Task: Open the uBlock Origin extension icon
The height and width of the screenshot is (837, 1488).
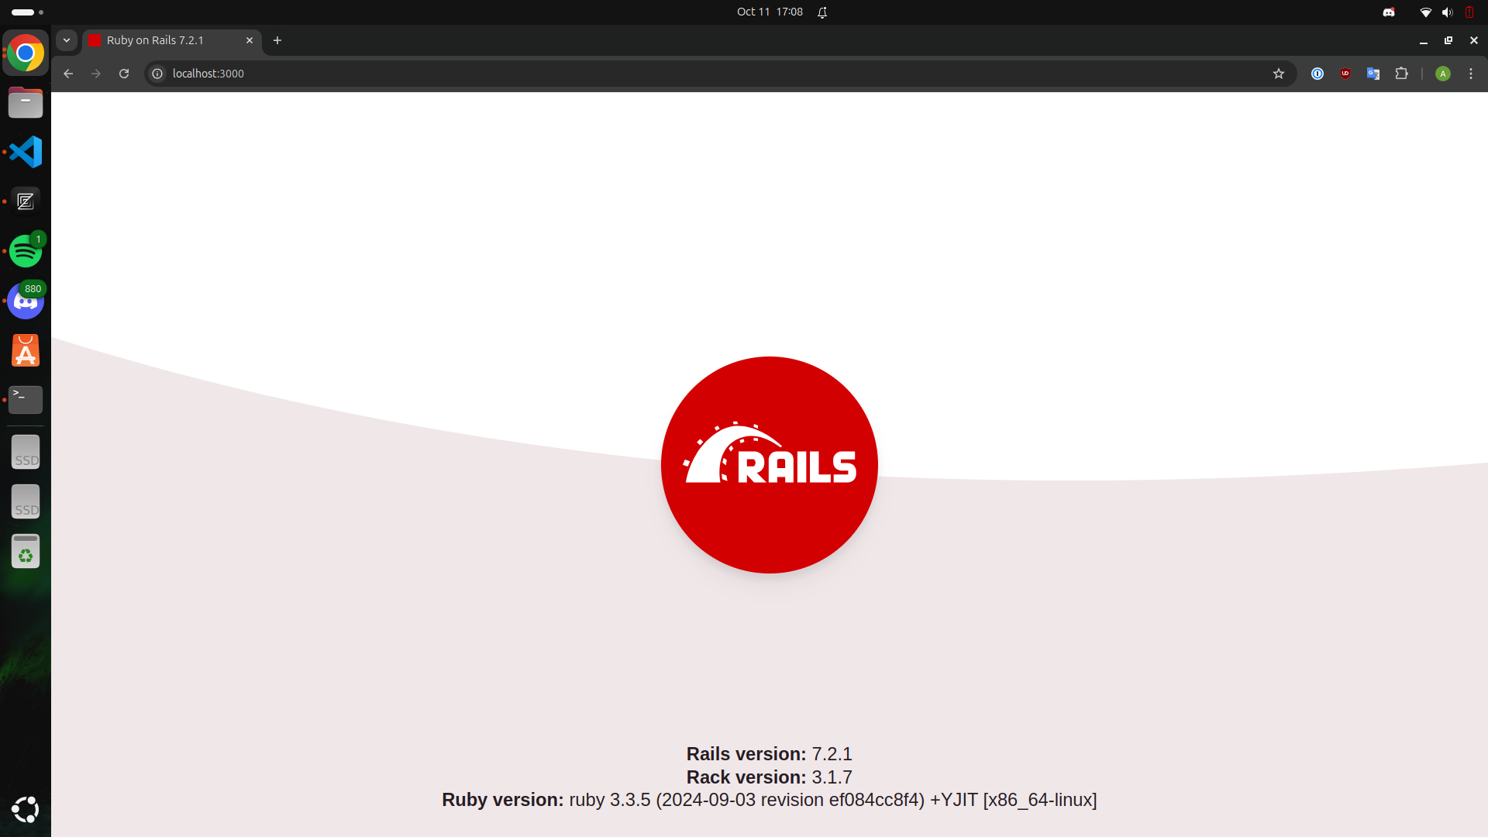Action: click(x=1345, y=74)
